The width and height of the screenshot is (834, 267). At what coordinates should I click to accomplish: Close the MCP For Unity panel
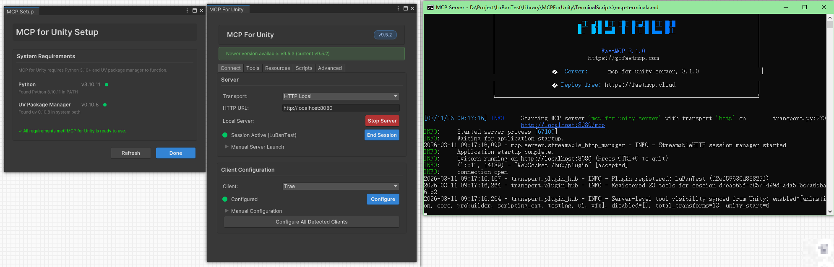[412, 8]
